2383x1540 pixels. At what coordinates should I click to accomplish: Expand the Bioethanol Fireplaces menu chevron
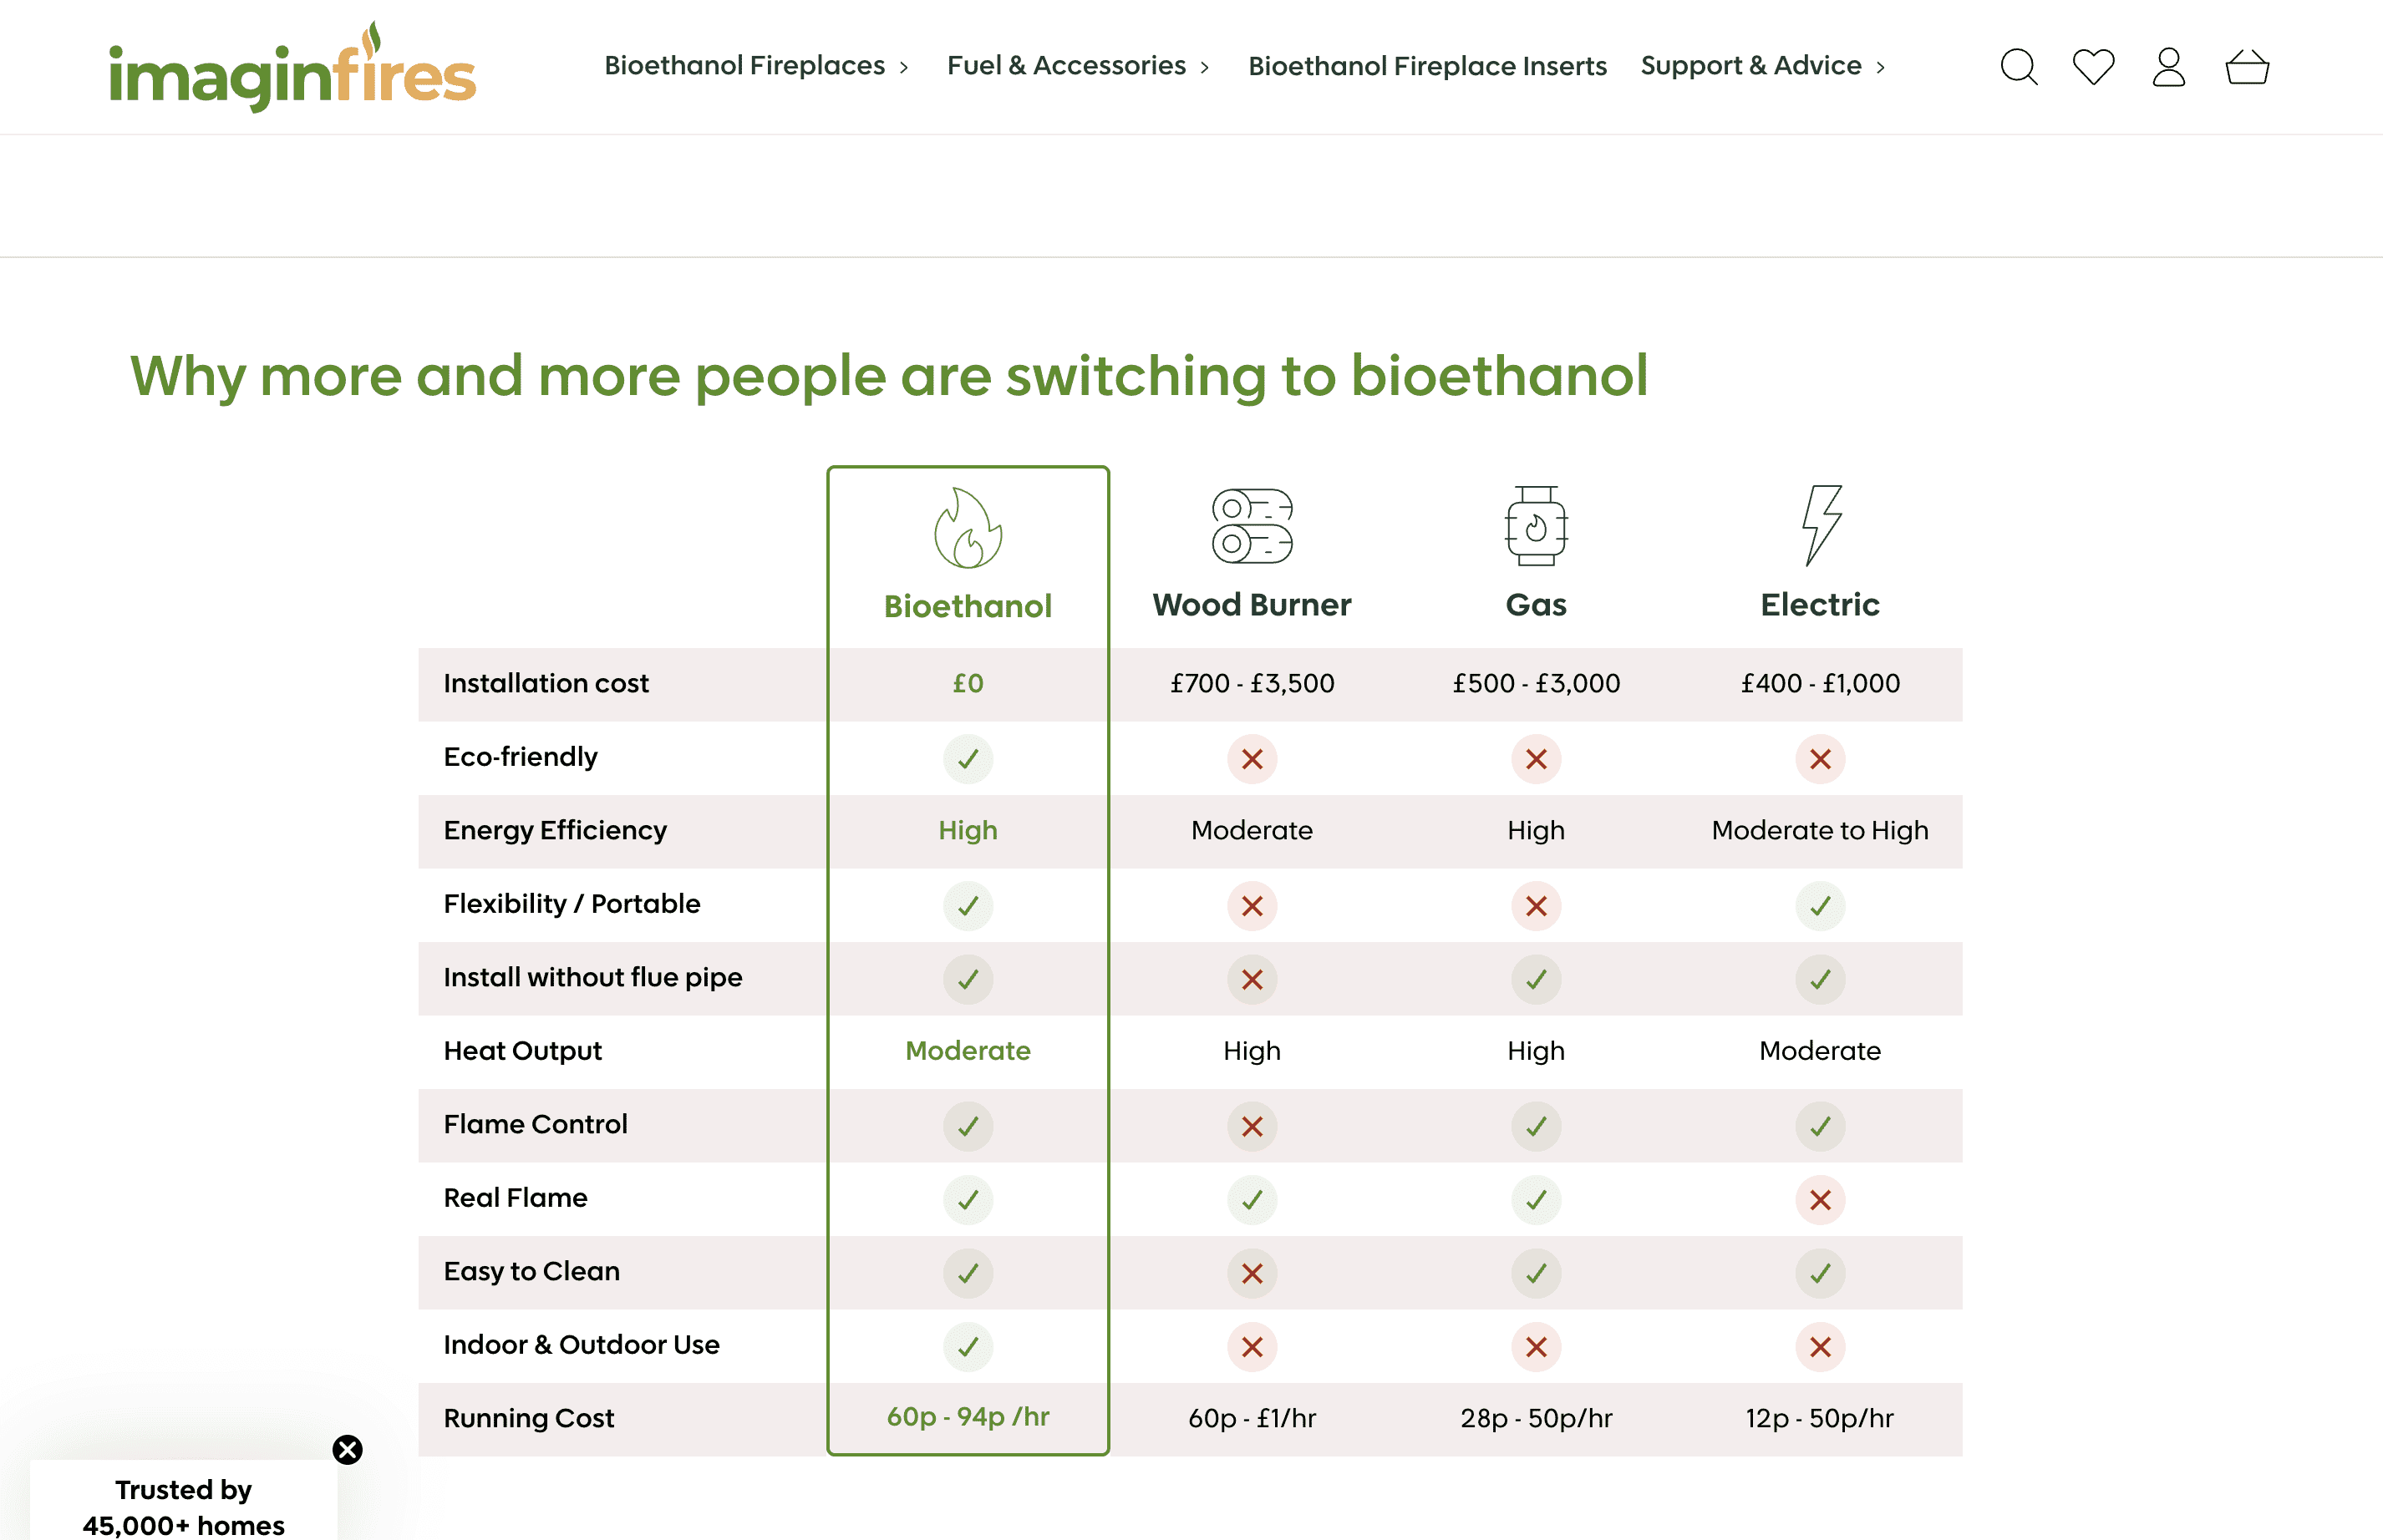903,67
